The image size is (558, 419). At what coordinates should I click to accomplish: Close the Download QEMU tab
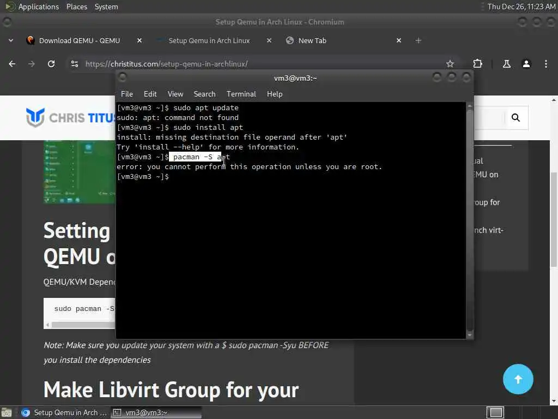[139, 40]
